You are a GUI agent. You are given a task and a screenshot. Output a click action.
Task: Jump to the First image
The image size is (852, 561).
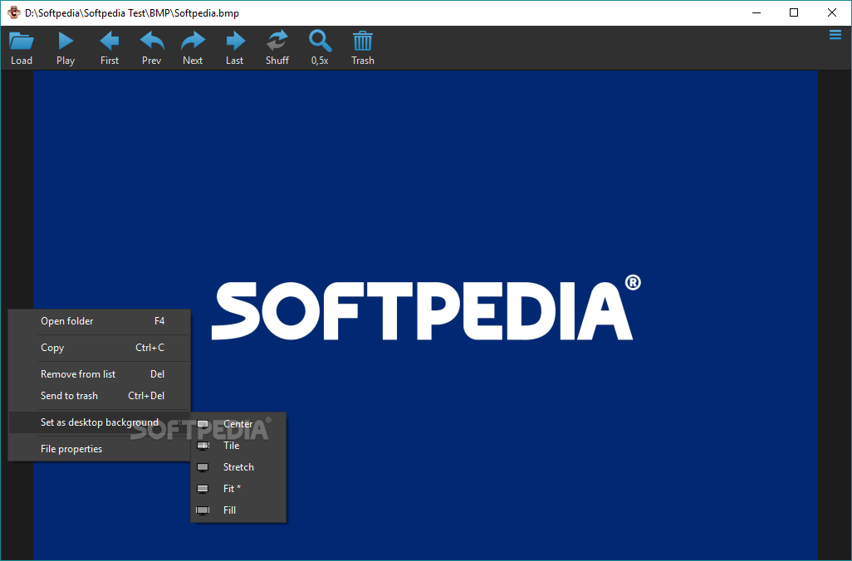[x=110, y=48]
